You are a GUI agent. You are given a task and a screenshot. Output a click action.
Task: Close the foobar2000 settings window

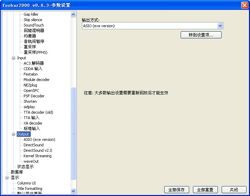[x=245, y=5]
